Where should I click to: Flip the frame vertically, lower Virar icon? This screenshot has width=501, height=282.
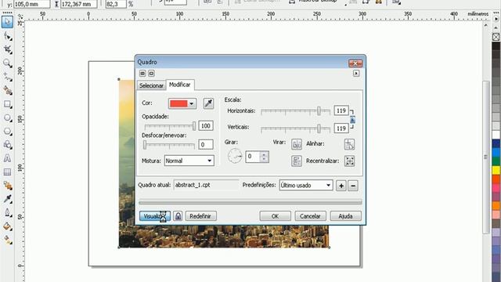[297, 161]
